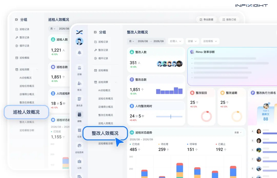The width and height of the screenshot is (277, 178).
Task: Click the 999+ avatar badge in 整改人数
Action: (x=180, y=64)
